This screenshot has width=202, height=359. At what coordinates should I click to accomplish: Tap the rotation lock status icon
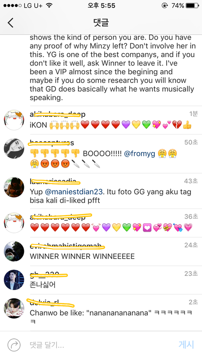(x=165, y=5)
